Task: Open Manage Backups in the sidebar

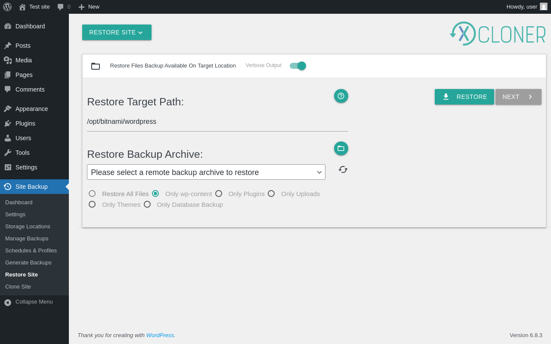Action: pyautogui.click(x=27, y=238)
